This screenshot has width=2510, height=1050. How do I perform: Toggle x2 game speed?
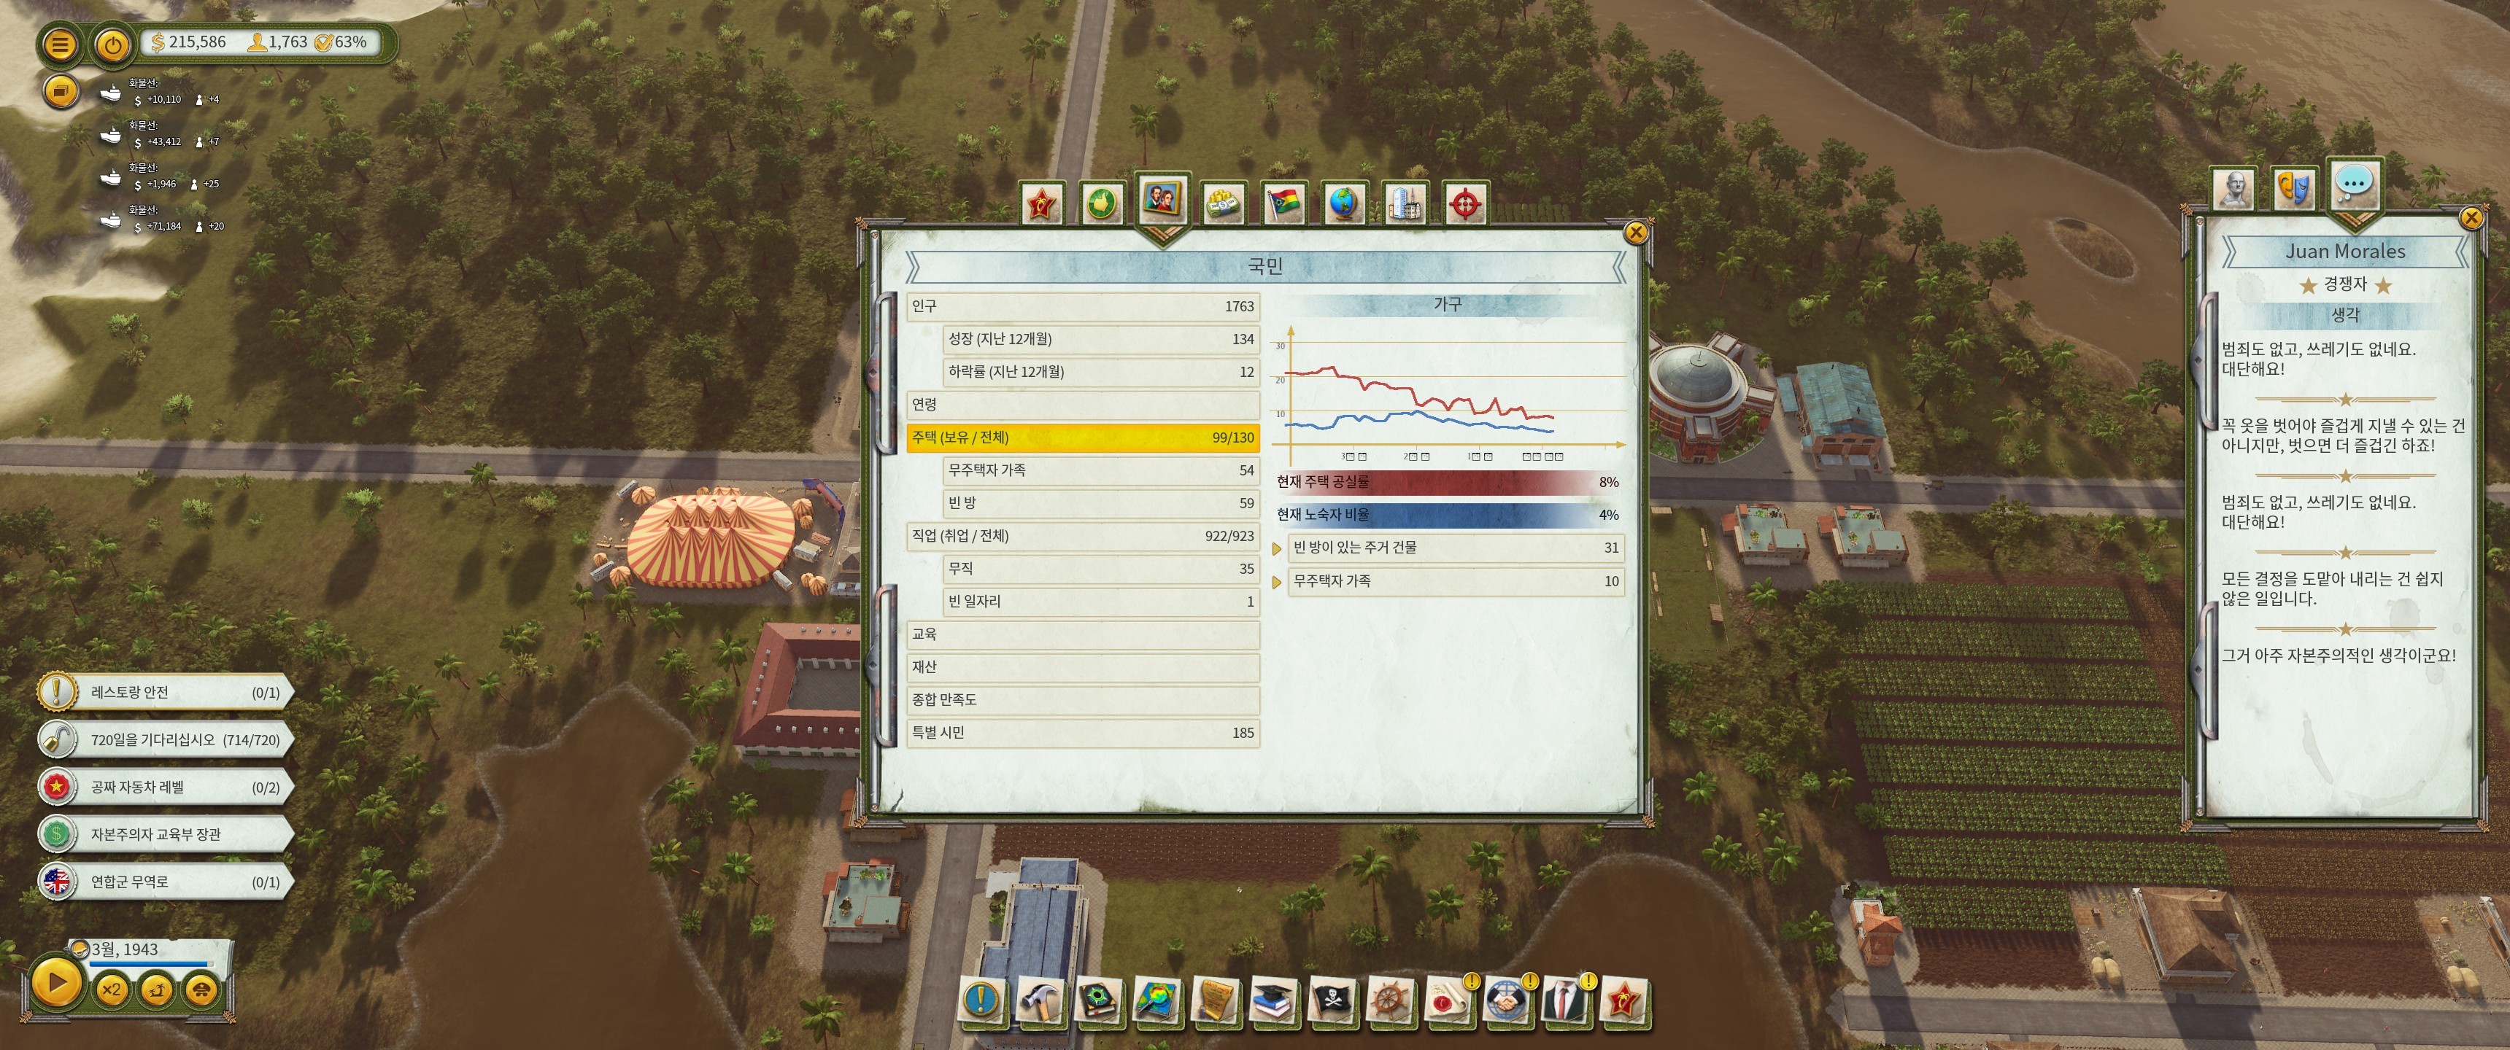tap(111, 989)
